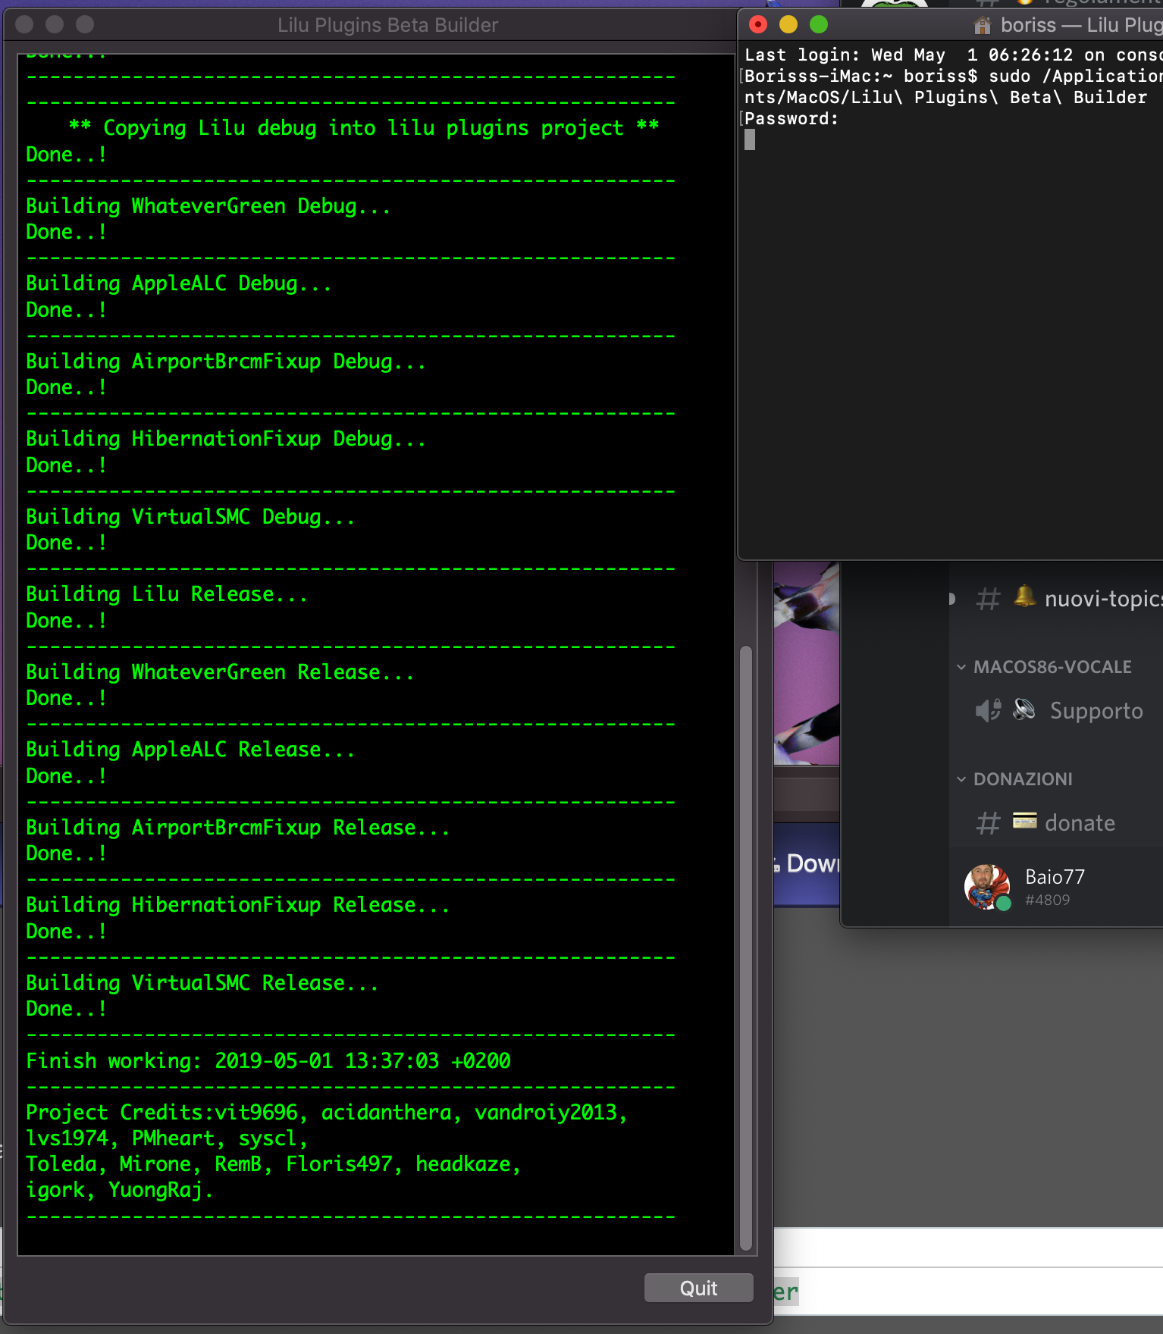Click the credit card emoji beside donate
The image size is (1163, 1334).
(1025, 821)
